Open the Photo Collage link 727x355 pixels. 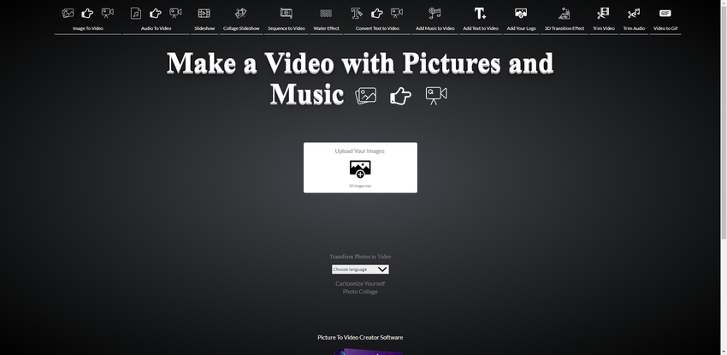[360, 292]
